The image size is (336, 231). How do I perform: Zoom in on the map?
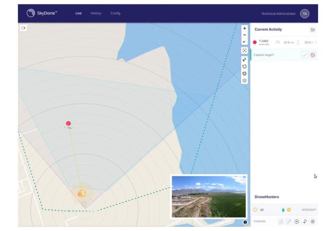click(x=244, y=28)
